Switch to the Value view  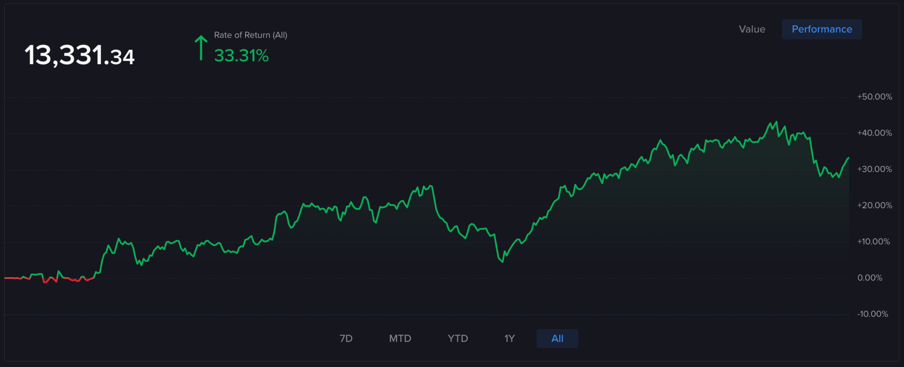click(x=752, y=29)
